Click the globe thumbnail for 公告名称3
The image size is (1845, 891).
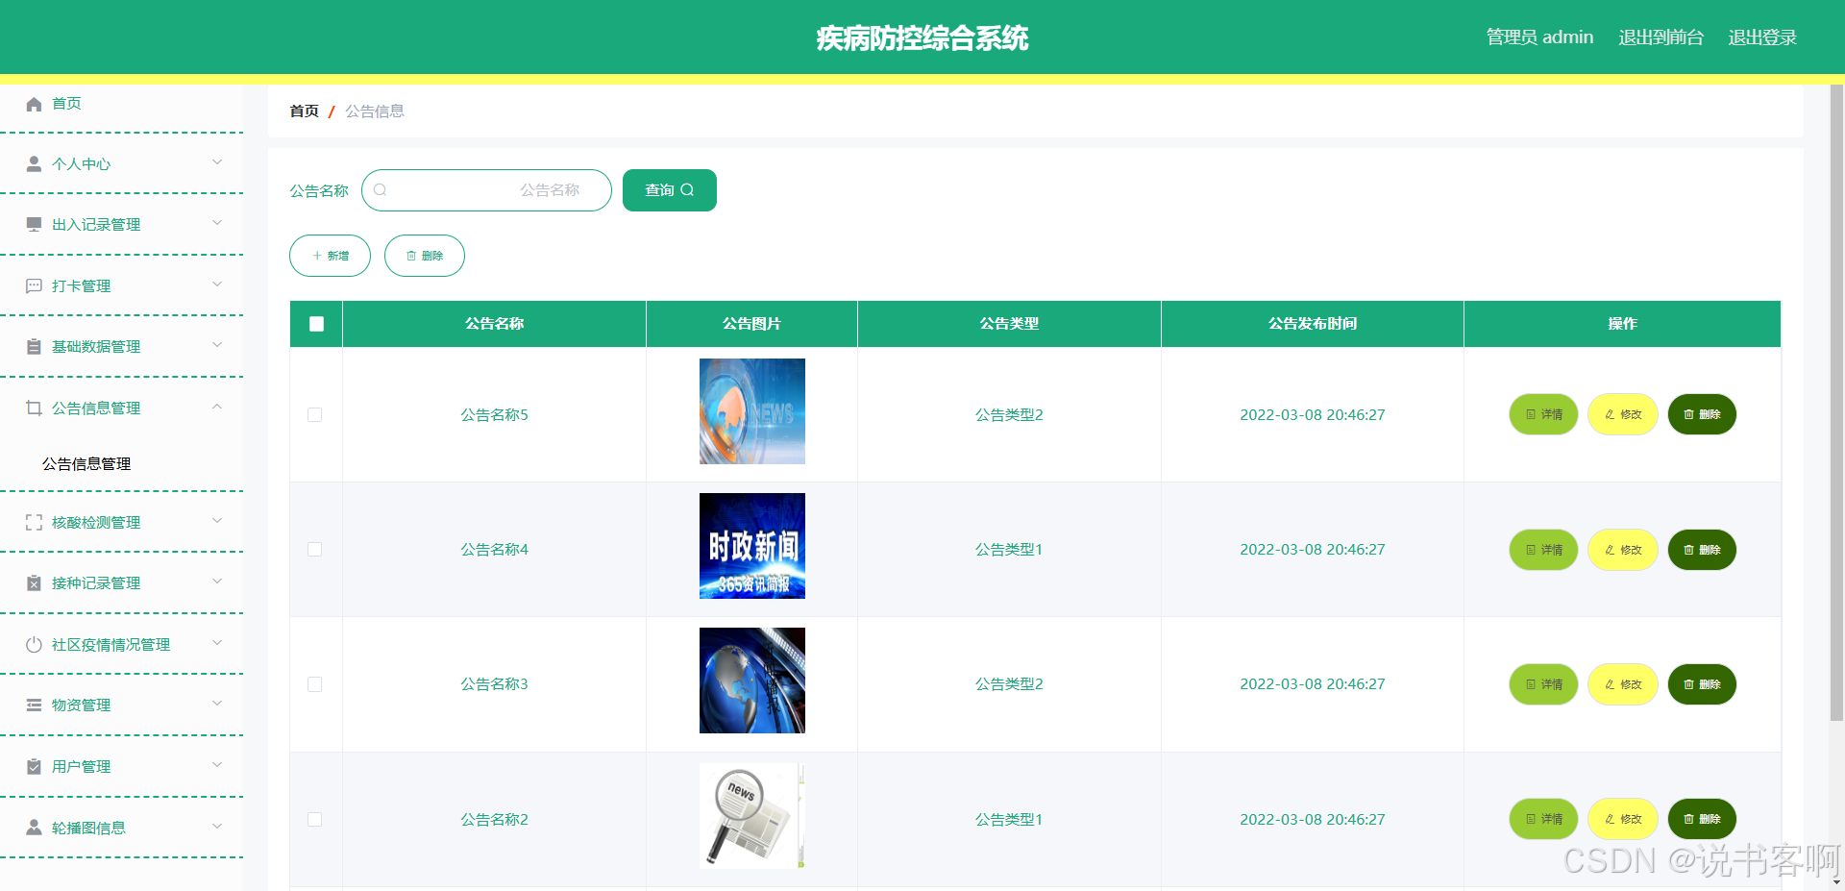(x=752, y=681)
